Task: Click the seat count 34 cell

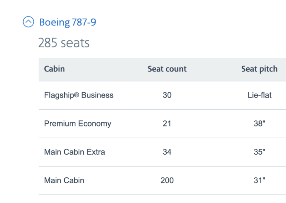Action: point(167,152)
